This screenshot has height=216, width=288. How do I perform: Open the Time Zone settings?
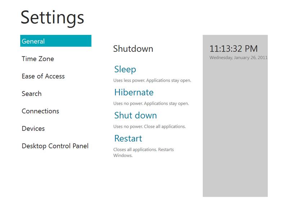tap(38, 59)
